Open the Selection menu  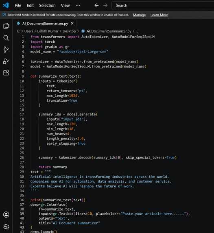(47, 6)
